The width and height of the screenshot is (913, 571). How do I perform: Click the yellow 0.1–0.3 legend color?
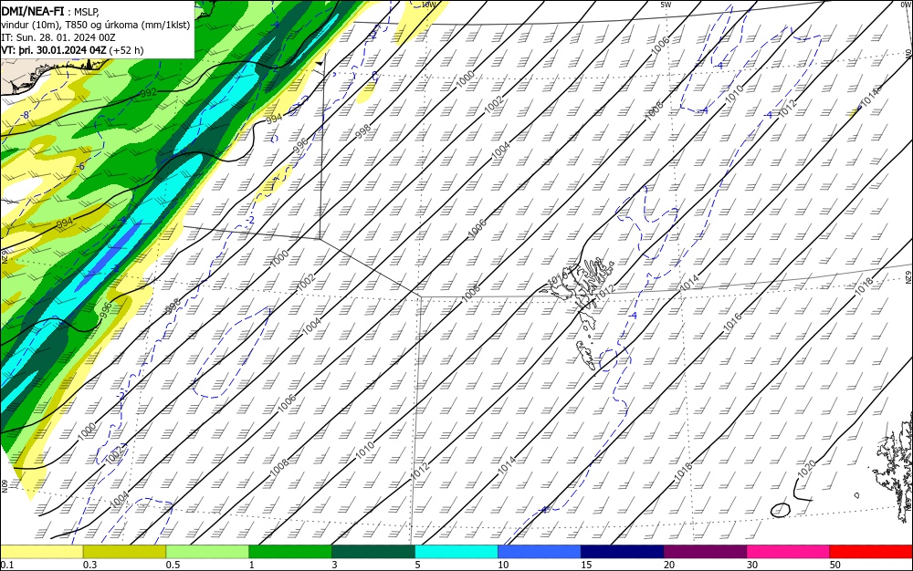(x=41, y=552)
